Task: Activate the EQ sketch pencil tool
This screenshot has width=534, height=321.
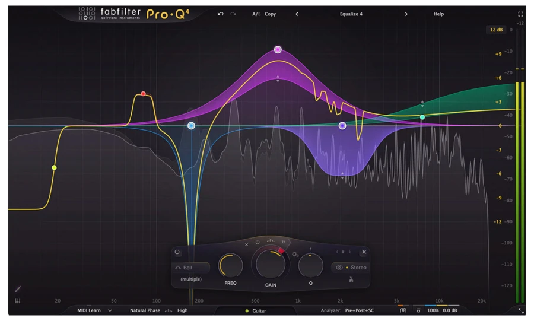Action: point(18,289)
